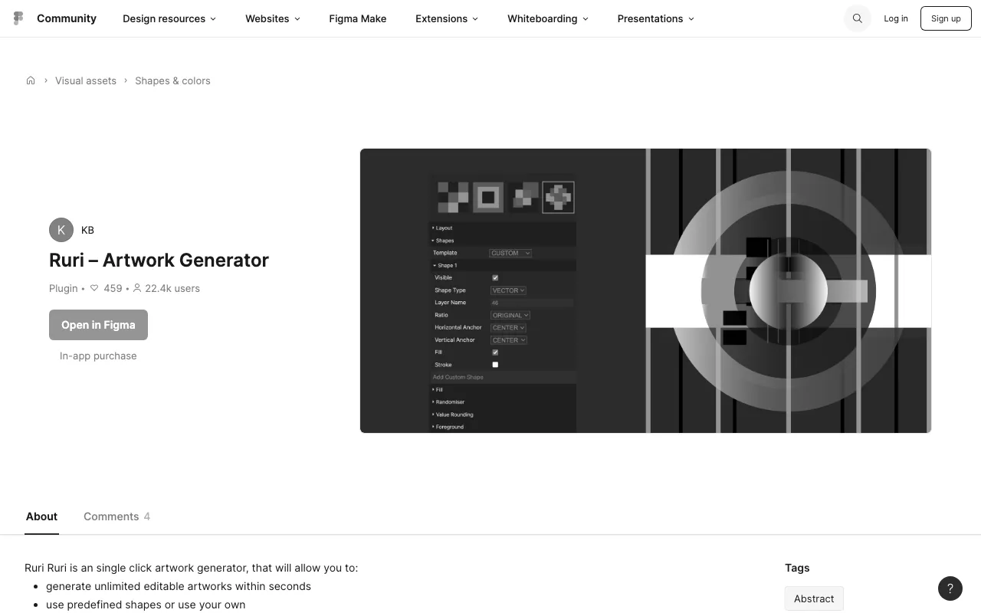Open the help question mark button
This screenshot has width=981, height=613.
coord(950,588)
